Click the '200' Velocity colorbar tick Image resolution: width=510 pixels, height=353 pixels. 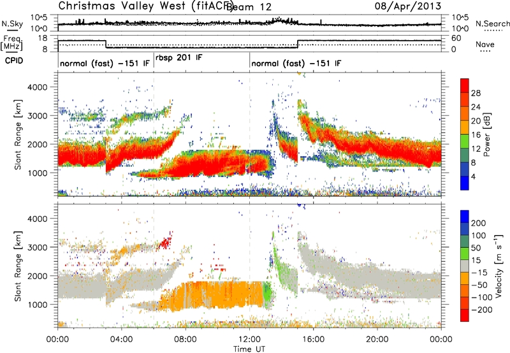(x=479, y=223)
